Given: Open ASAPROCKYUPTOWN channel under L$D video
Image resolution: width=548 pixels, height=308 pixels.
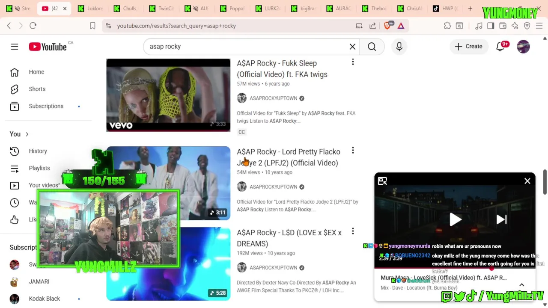Looking at the screenshot, I should pos(273,268).
